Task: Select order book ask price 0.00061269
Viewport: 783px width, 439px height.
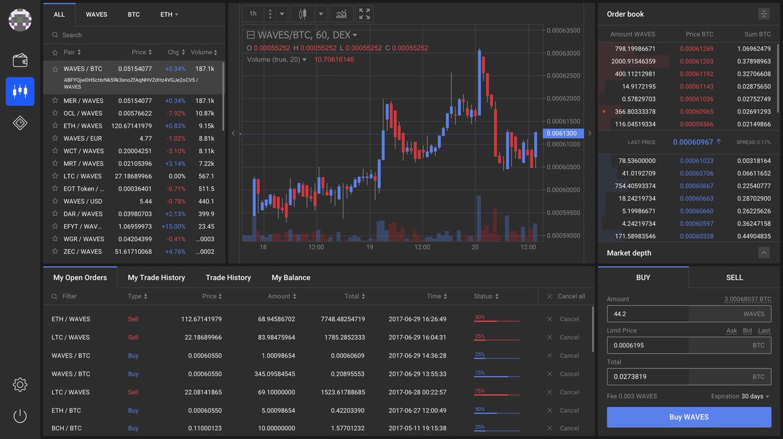Action: click(x=697, y=49)
